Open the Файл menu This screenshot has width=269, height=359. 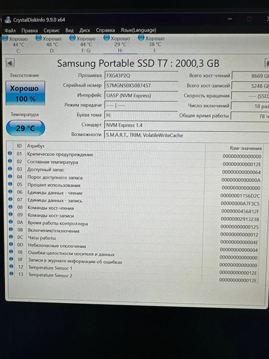click(10, 31)
